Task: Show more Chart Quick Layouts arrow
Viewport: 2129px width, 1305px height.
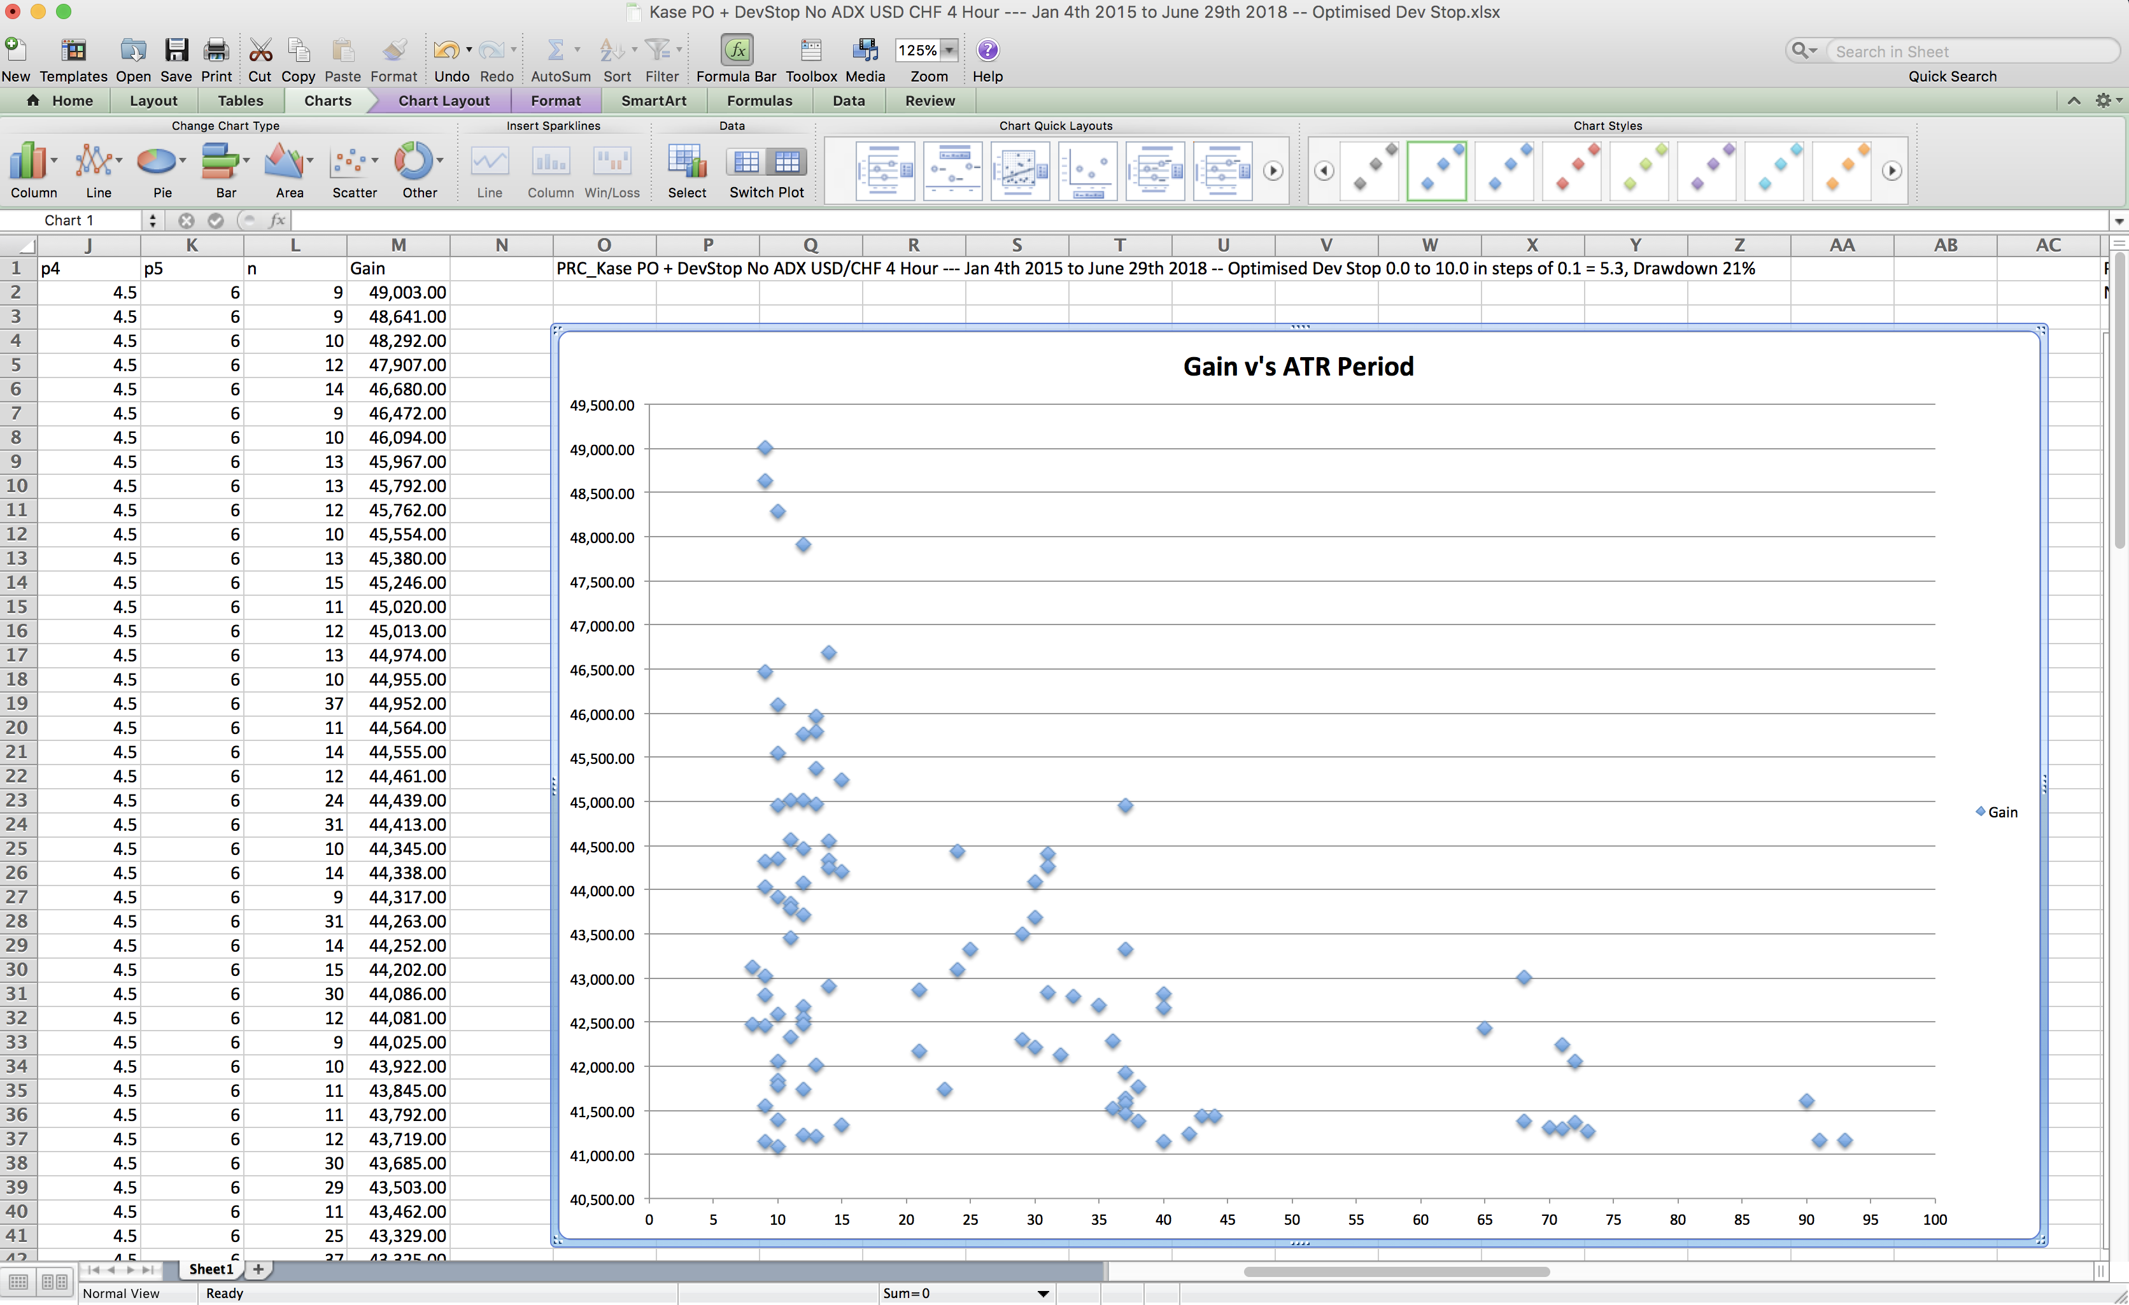Action: click(x=1273, y=171)
